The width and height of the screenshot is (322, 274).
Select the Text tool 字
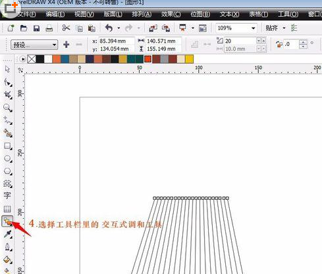point(7,196)
